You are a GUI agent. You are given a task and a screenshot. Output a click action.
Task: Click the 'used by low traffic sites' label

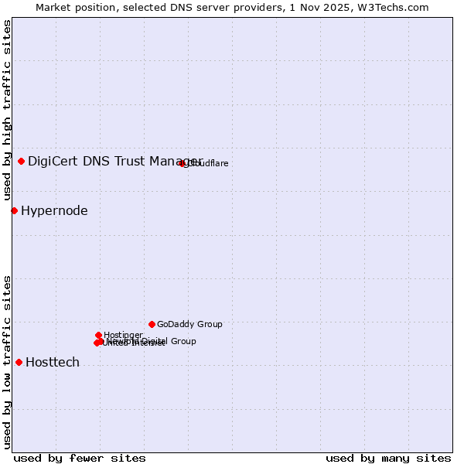coord(7,361)
